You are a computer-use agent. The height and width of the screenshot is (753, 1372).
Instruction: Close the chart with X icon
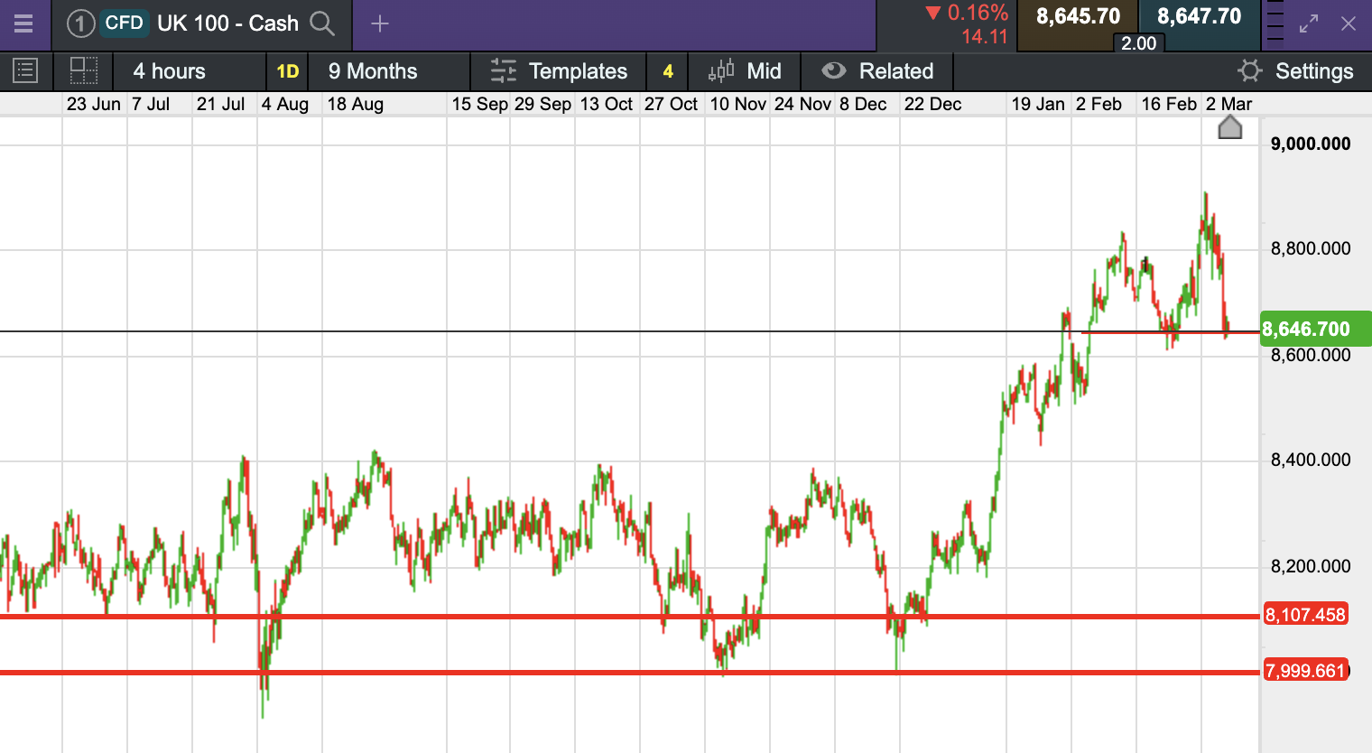(1349, 24)
